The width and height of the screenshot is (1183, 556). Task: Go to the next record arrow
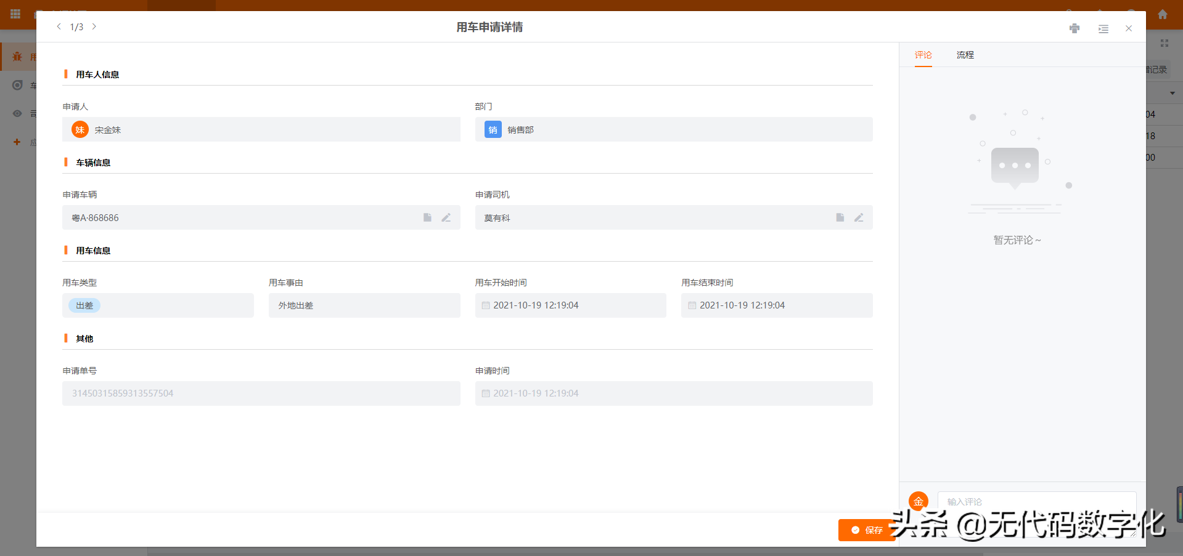94,26
